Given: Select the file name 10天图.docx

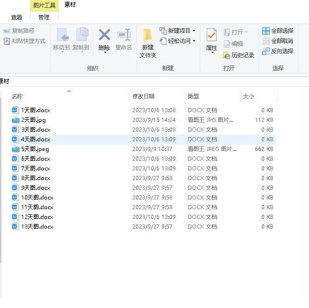Looking at the screenshot, I should (x=37, y=198).
